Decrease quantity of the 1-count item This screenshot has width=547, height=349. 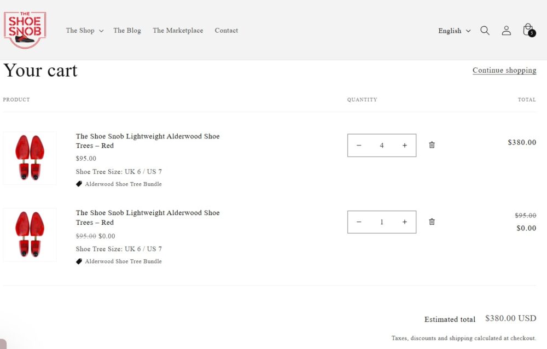coord(359,222)
